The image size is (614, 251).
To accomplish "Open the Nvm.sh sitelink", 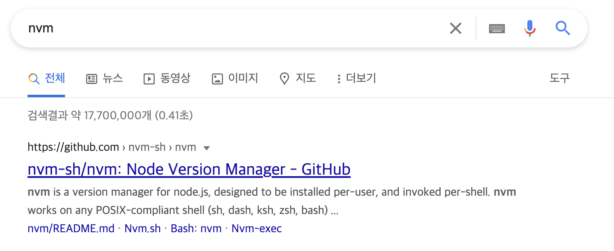I will click(142, 229).
